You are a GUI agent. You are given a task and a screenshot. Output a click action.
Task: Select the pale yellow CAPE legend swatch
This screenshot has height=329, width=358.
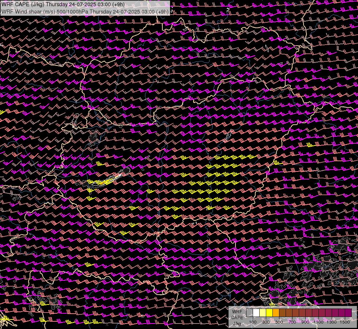coord(263,313)
